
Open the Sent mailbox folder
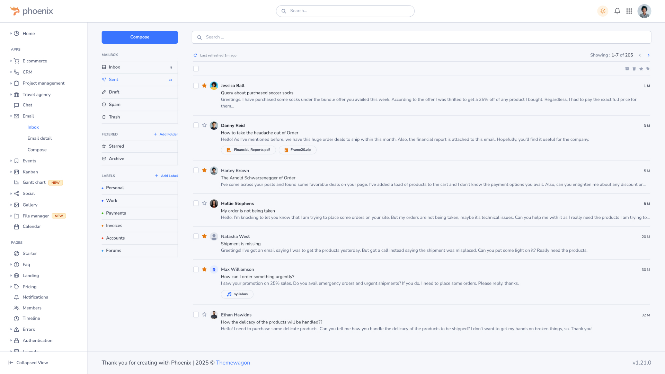(x=114, y=80)
